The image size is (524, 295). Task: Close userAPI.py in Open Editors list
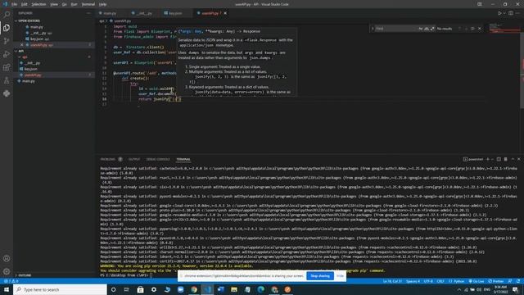point(22,45)
